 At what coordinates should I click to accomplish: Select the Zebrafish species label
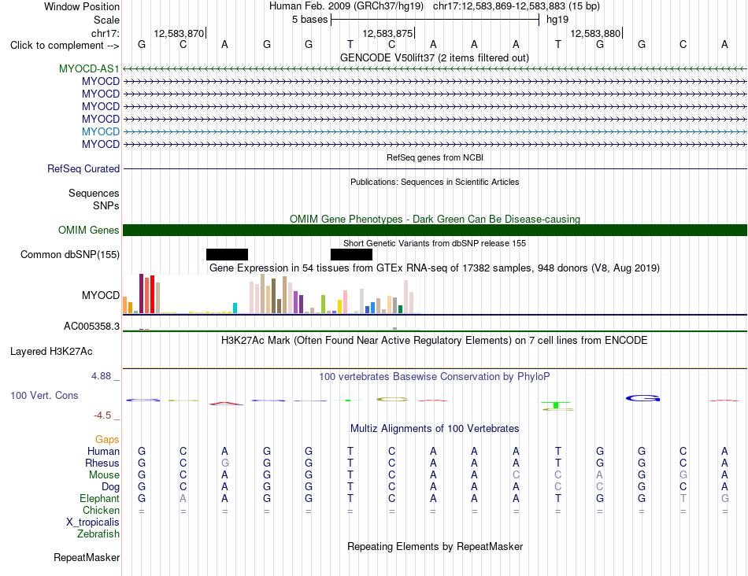coord(98,534)
